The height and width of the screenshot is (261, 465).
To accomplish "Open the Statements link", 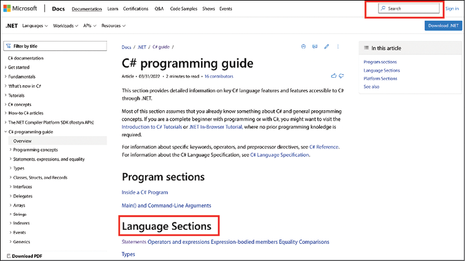I will [x=134, y=242].
